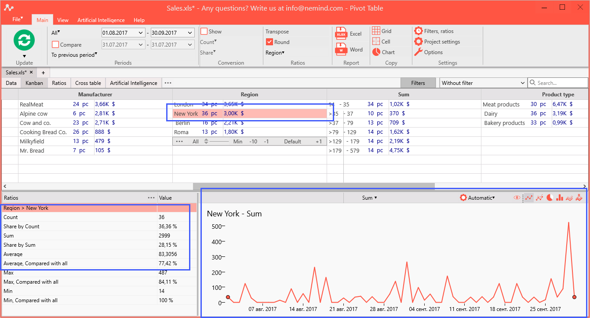Export report to Excel
590x318 pixels.
click(349, 34)
